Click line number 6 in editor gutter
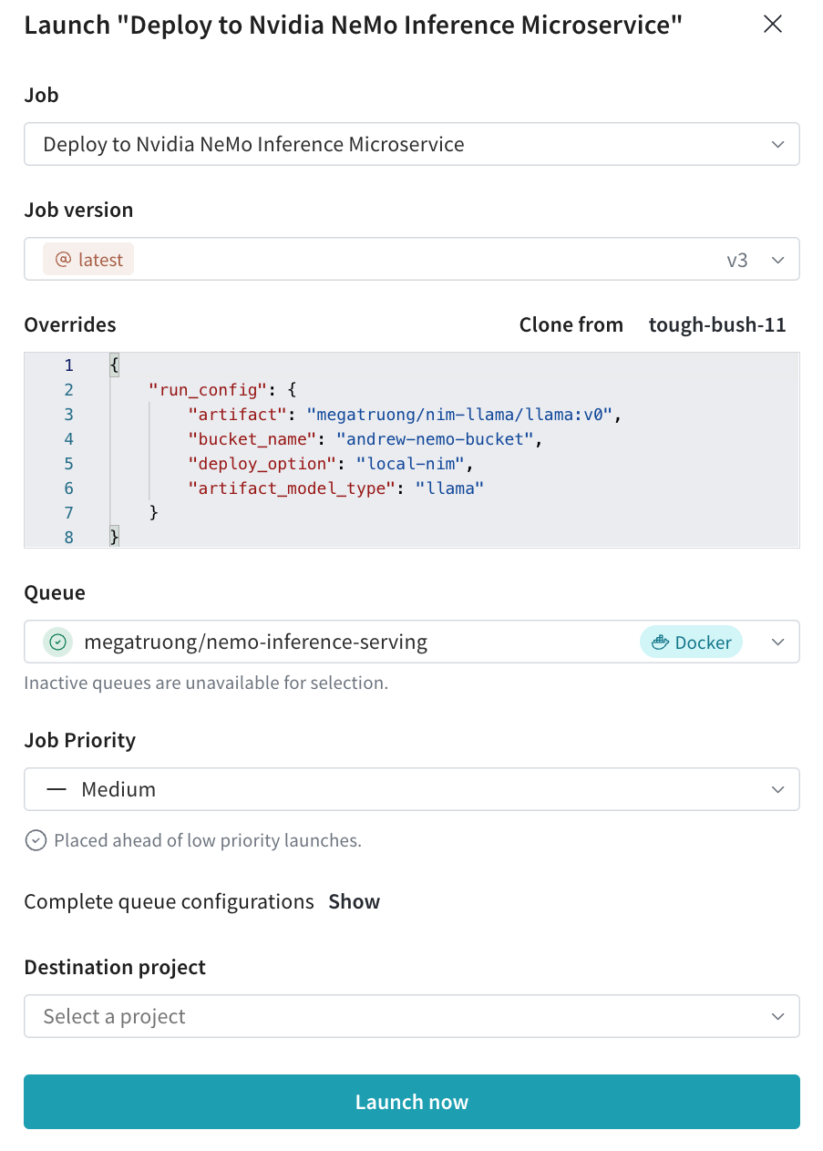This screenshot has width=823, height=1151. click(68, 488)
